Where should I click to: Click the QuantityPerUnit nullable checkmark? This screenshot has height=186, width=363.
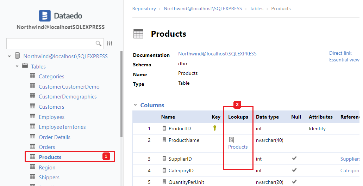[x=294, y=182]
